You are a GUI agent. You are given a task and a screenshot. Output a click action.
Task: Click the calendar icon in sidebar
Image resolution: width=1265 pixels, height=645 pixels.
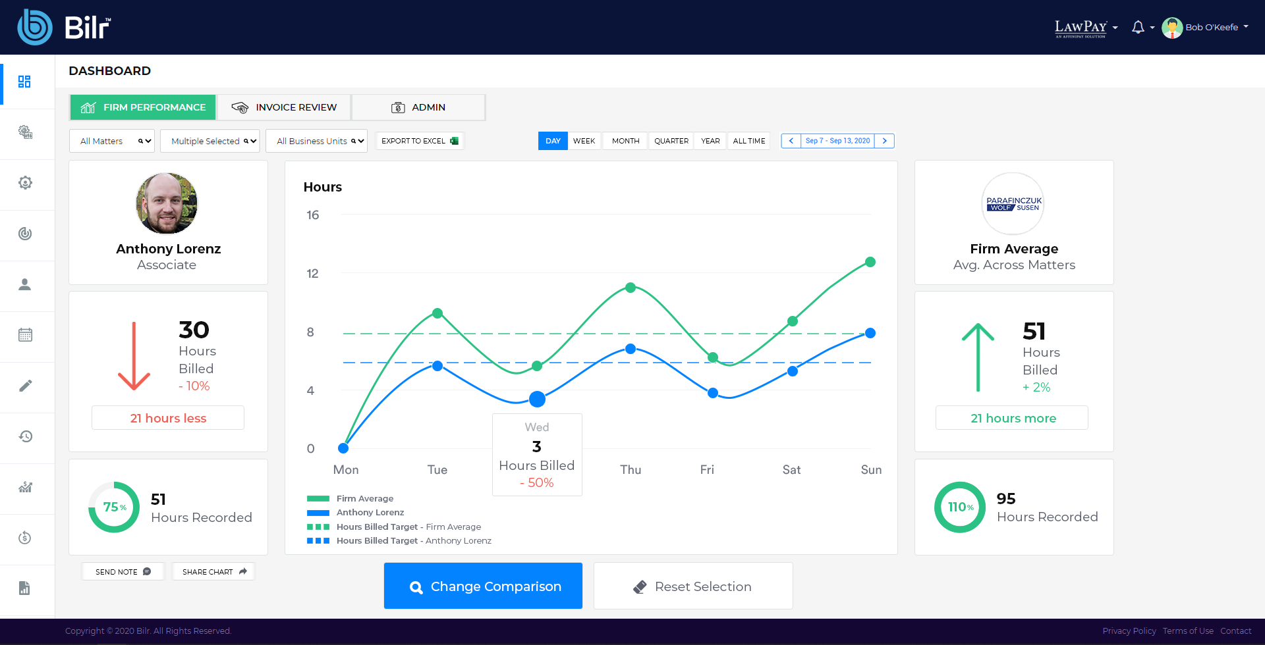(x=25, y=335)
